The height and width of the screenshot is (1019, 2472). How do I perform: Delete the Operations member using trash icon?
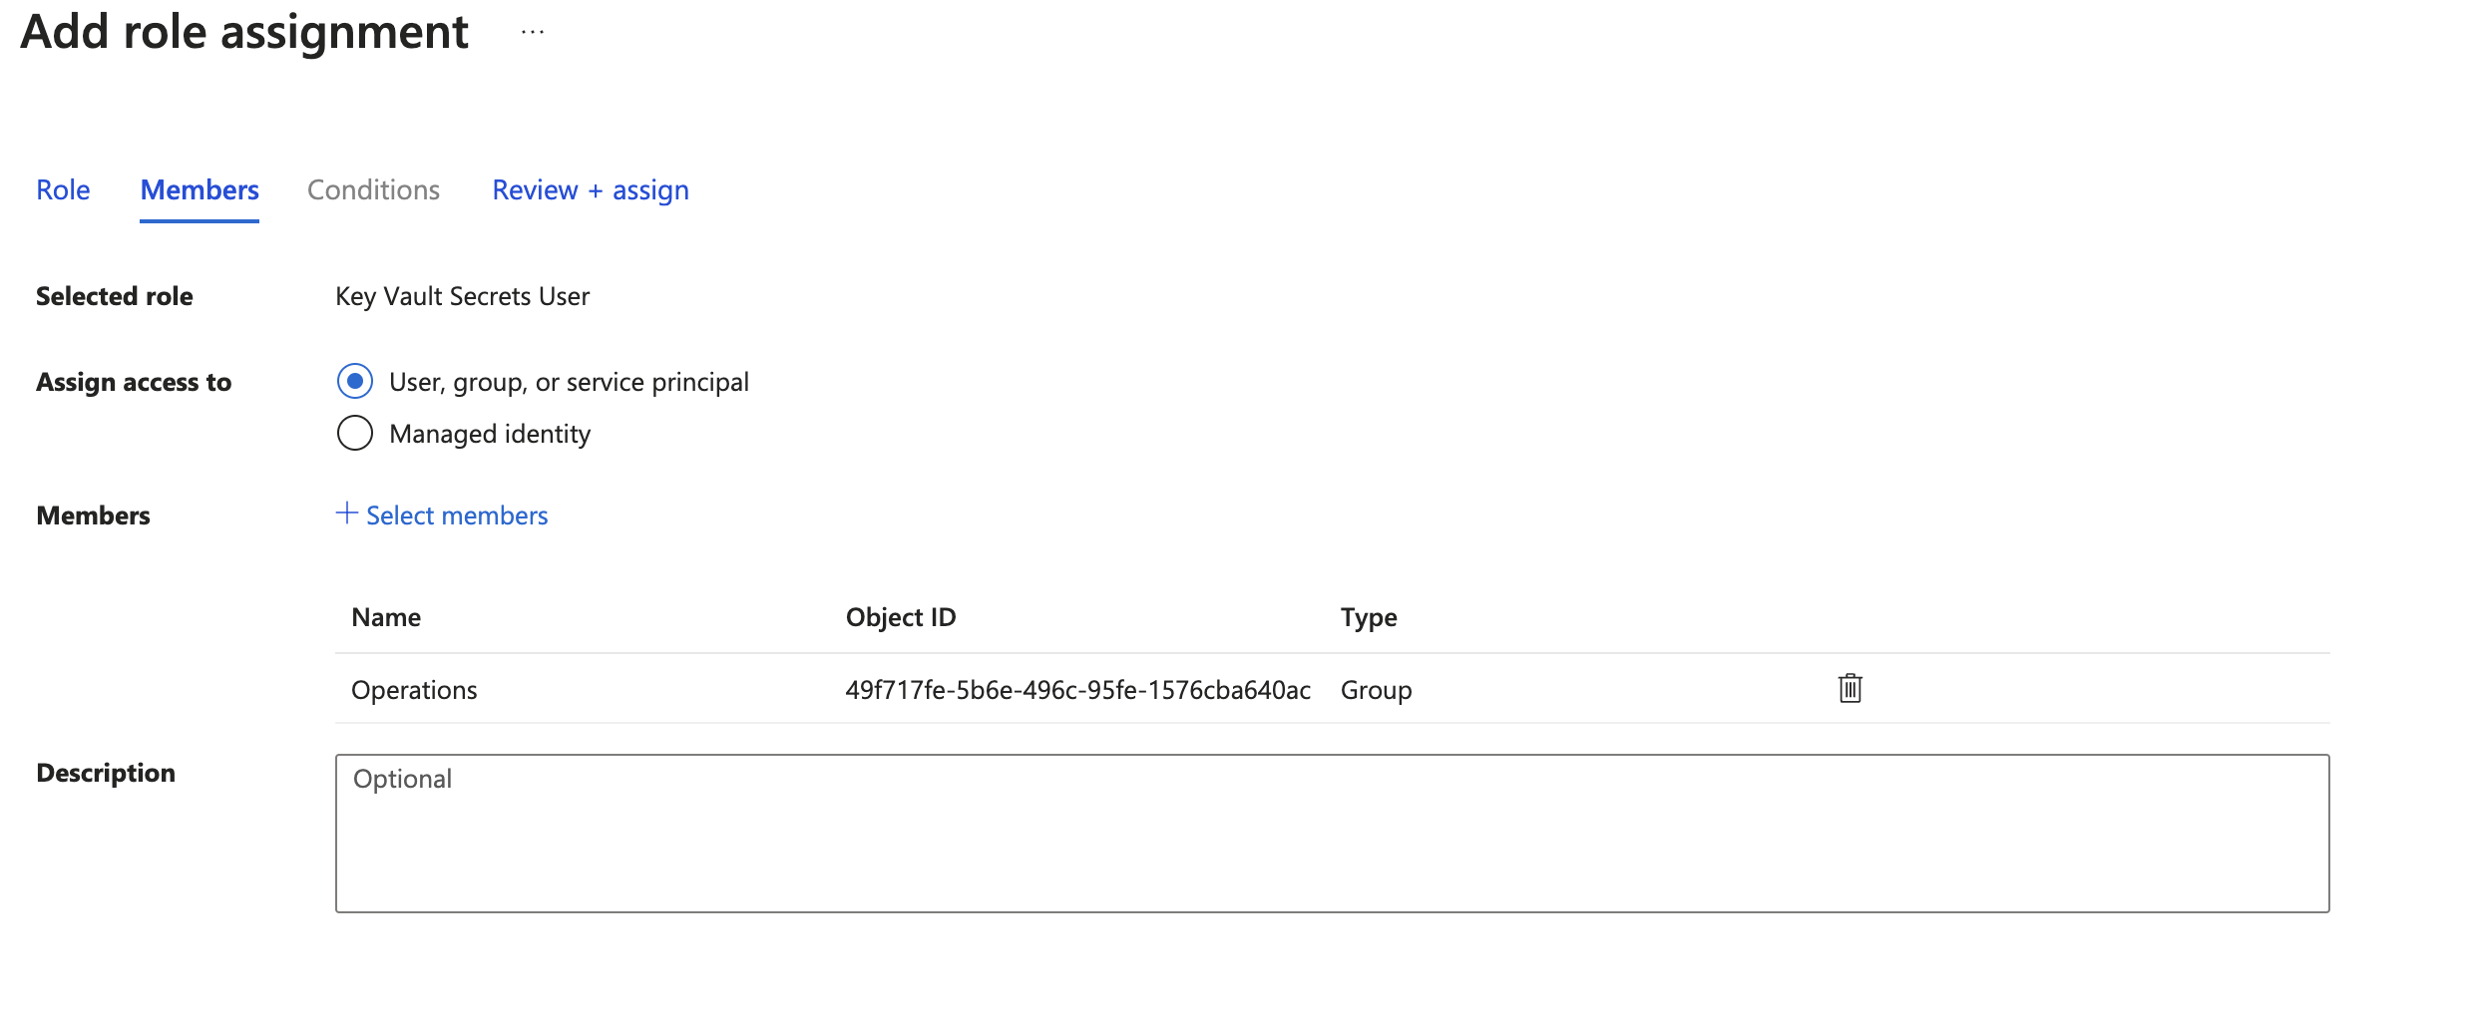point(1849,688)
